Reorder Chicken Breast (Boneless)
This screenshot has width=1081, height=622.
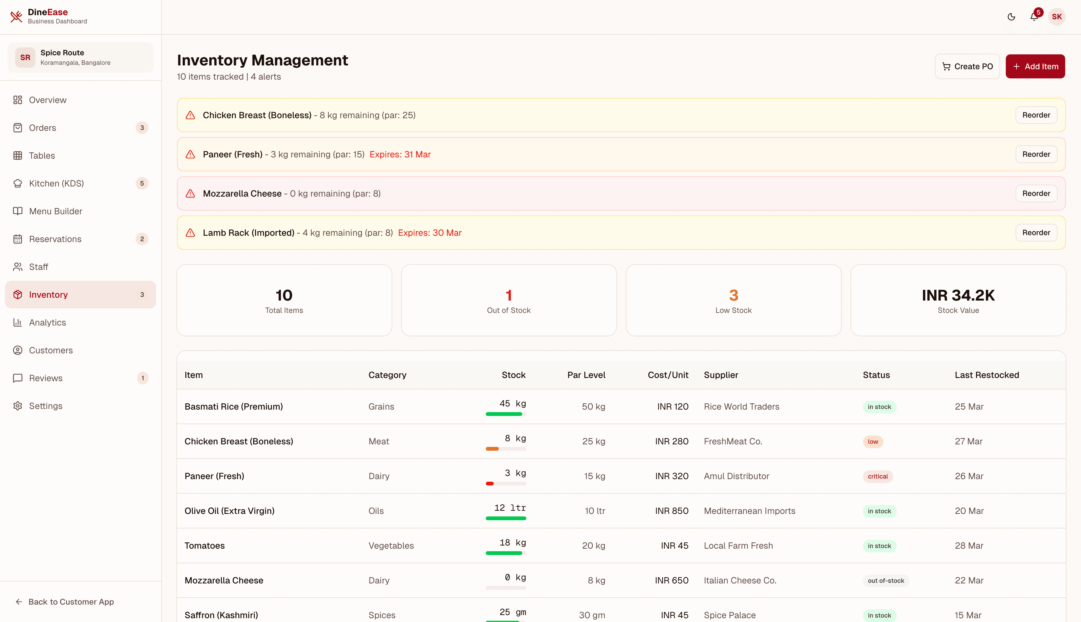pos(1036,115)
